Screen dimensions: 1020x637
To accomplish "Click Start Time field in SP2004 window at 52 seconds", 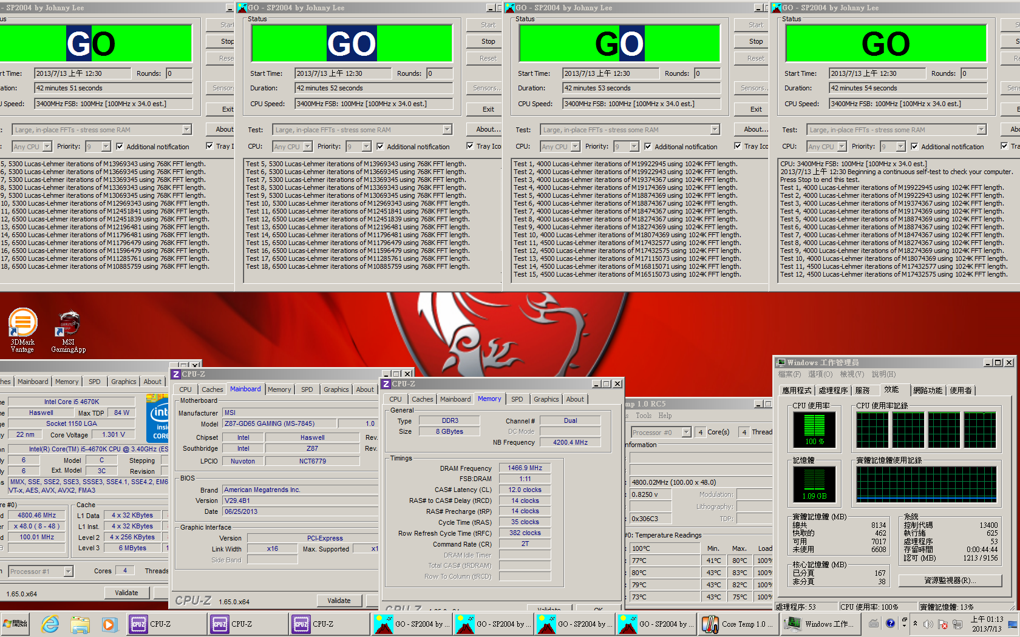I will click(344, 73).
